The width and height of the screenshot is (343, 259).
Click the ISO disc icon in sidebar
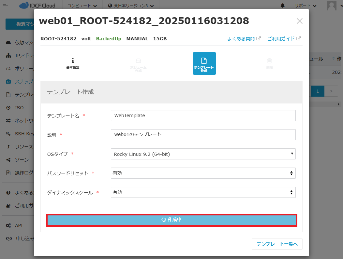coord(8,108)
